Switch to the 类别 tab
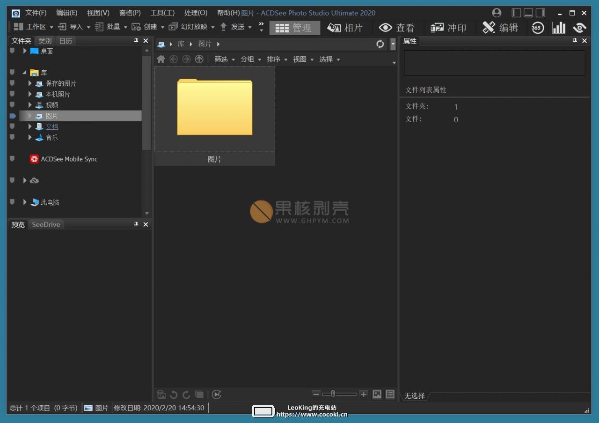Screen dimensions: 599x423 pyautogui.click(x=45, y=41)
